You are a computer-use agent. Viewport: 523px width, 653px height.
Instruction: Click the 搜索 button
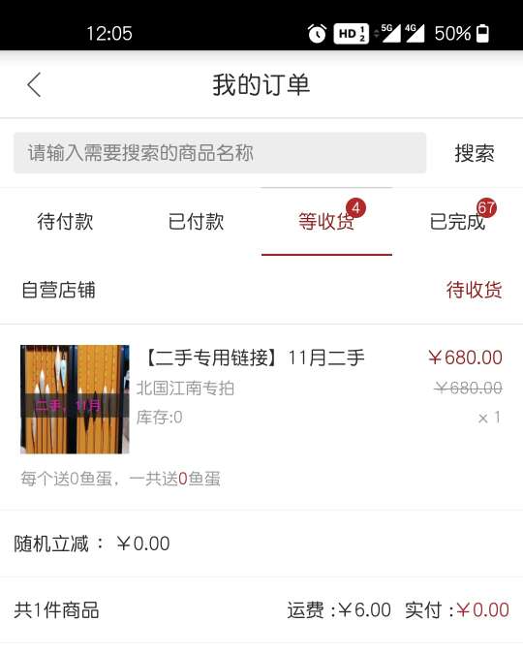point(475,153)
